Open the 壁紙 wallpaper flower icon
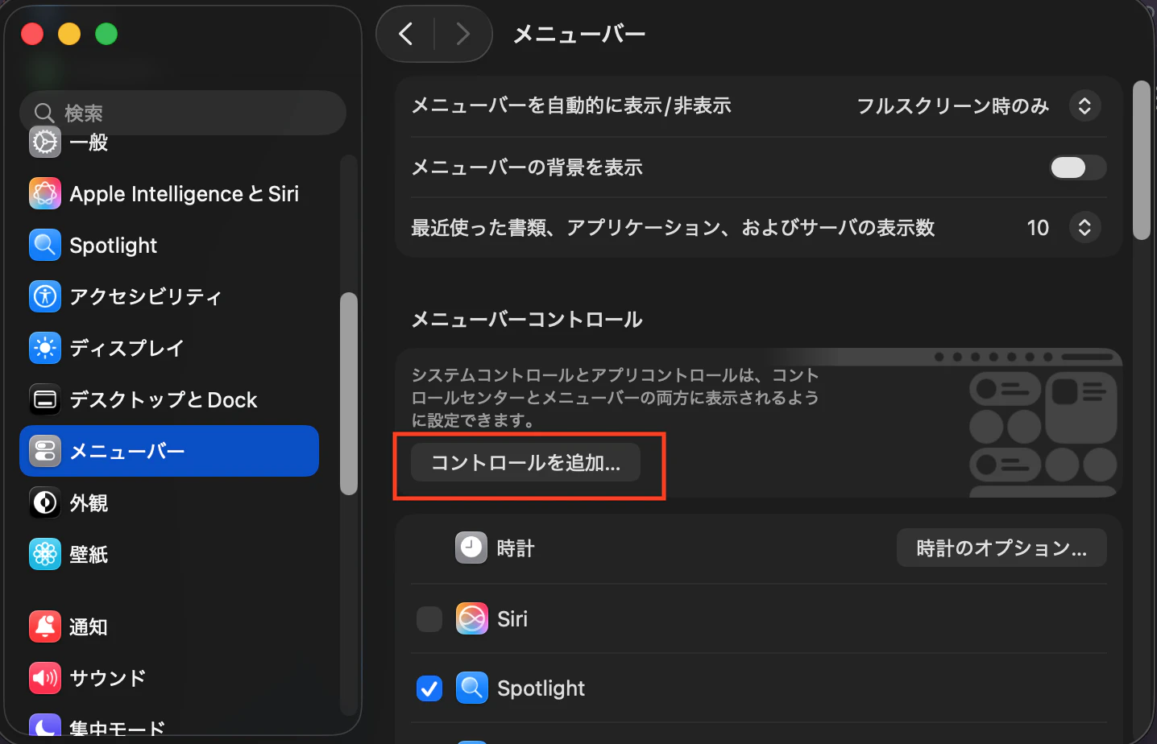Viewport: 1157px width, 744px height. tap(45, 555)
